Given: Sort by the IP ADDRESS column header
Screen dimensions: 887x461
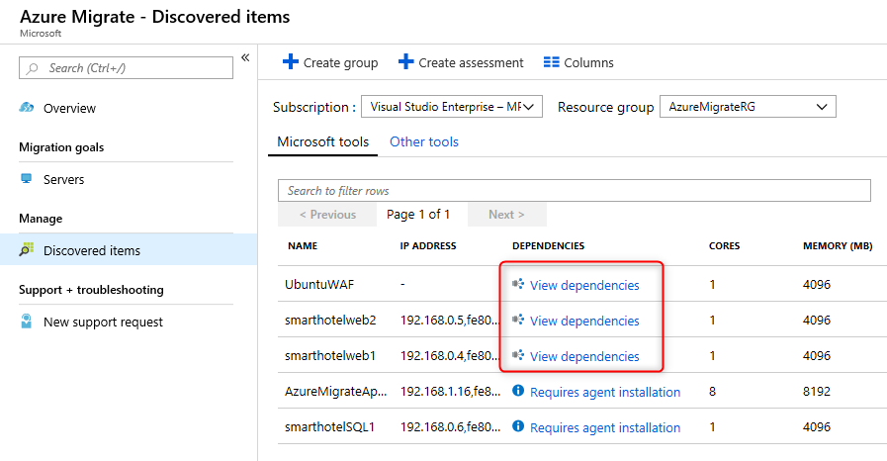Looking at the screenshot, I should [x=428, y=246].
